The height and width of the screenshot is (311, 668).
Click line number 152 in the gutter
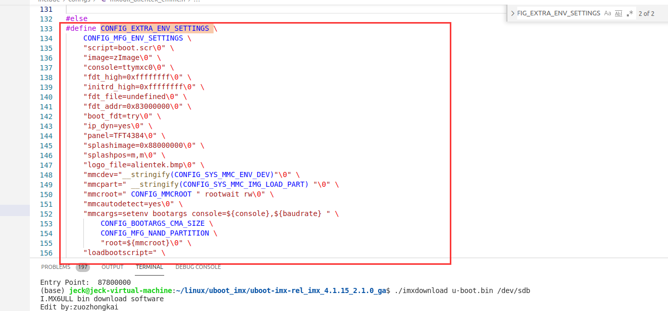pos(46,213)
